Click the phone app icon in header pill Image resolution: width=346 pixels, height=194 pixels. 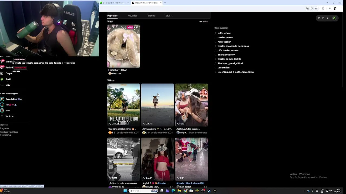(323, 18)
